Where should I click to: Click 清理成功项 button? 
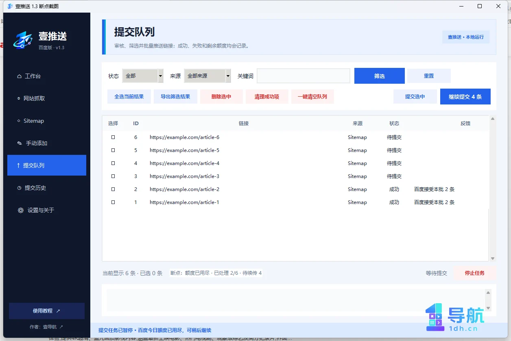click(x=267, y=97)
